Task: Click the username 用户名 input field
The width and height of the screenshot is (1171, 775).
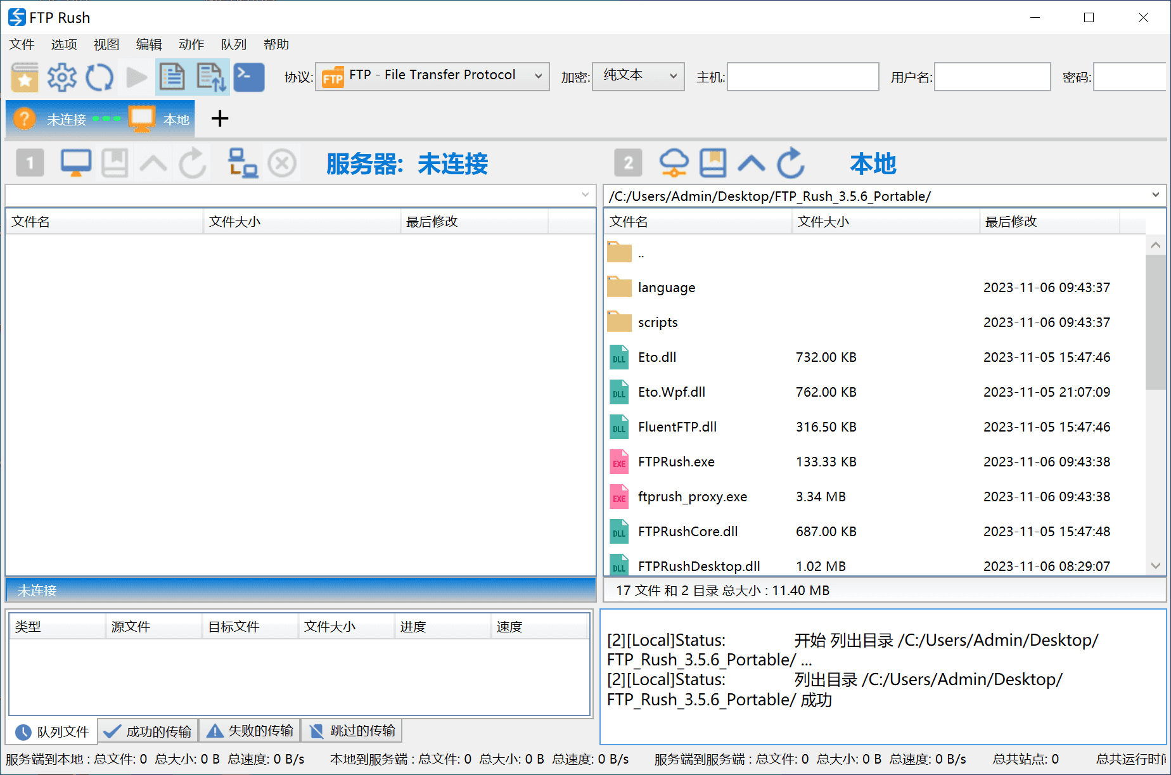Action: (992, 77)
